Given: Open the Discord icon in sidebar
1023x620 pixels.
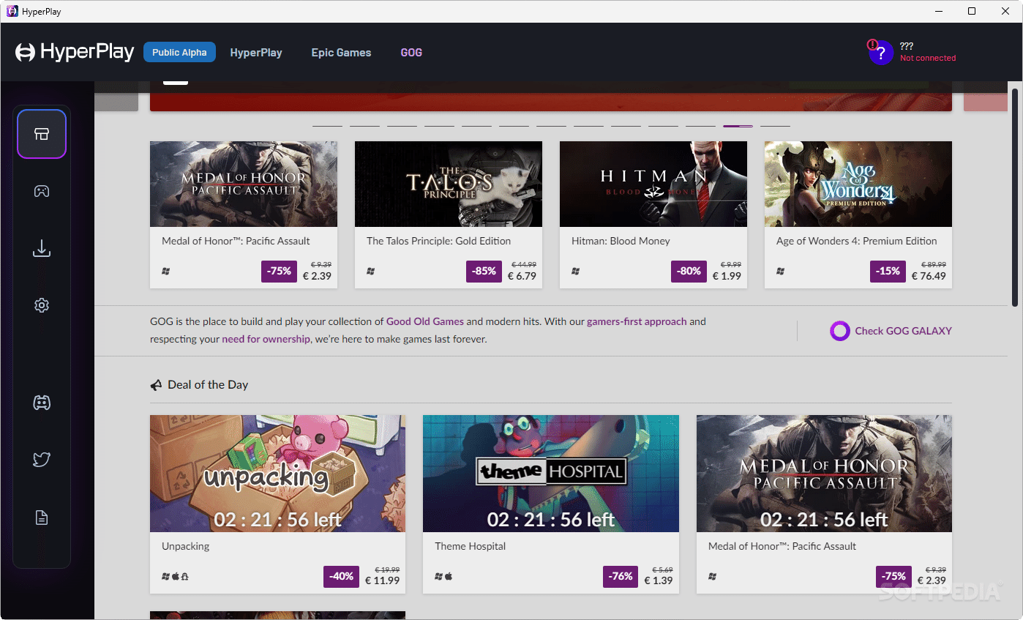Looking at the screenshot, I should [x=42, y=403].
